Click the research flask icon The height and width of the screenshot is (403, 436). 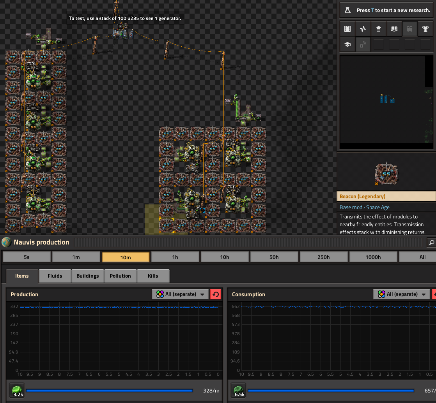348,11
